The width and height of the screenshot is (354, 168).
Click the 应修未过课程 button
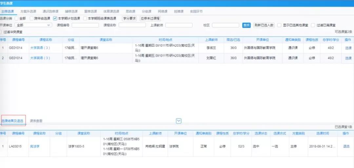150,19
